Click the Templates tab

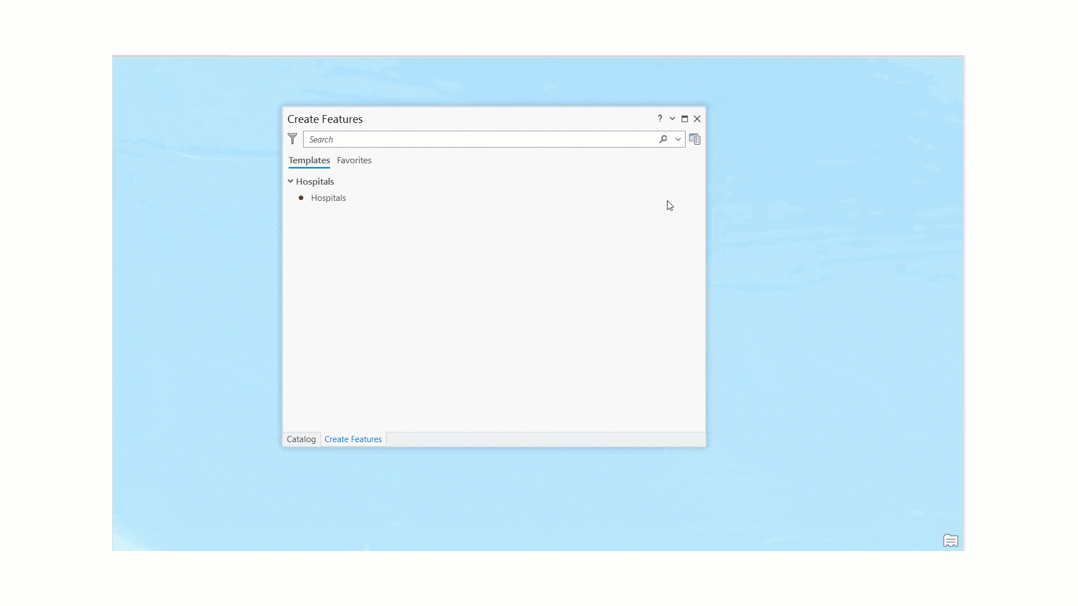pyautogui.click(x=308, y=160)
